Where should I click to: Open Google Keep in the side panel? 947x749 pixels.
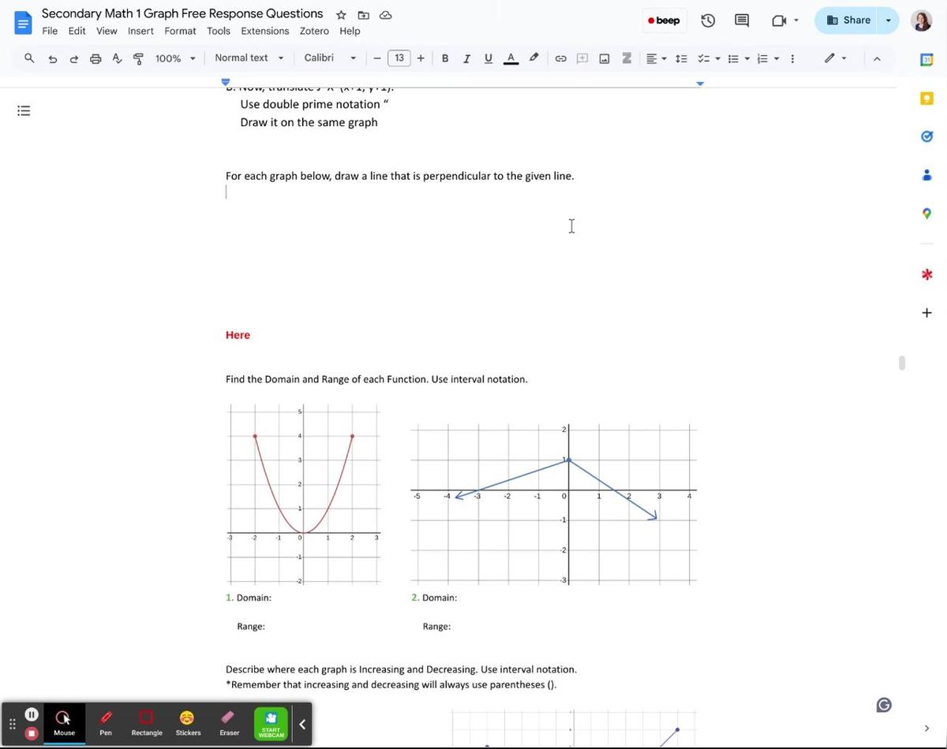tap(926, 98)
